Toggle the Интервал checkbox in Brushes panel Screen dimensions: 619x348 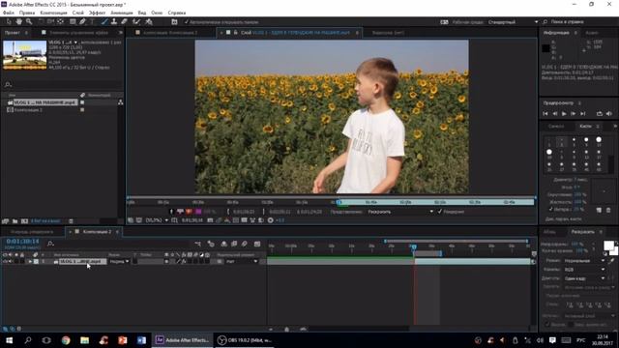550,209
